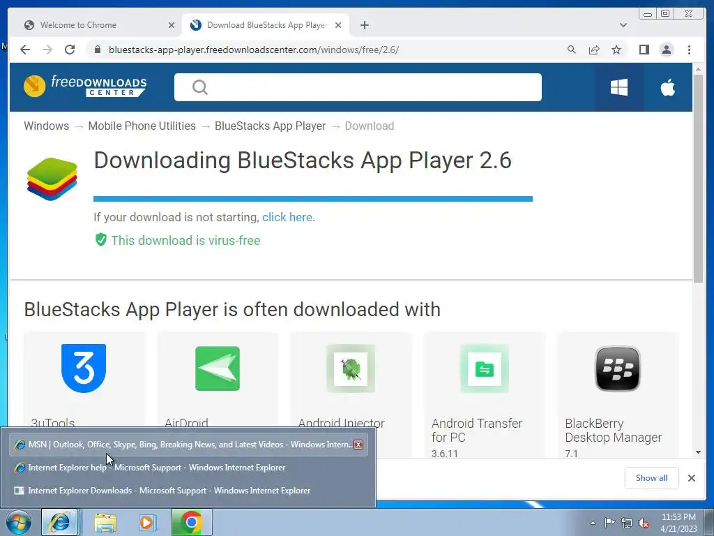Toggle the Chrome side panel
Image resolution: width=714 pixels, height=536 pixels.
click(x=644, y=50)
